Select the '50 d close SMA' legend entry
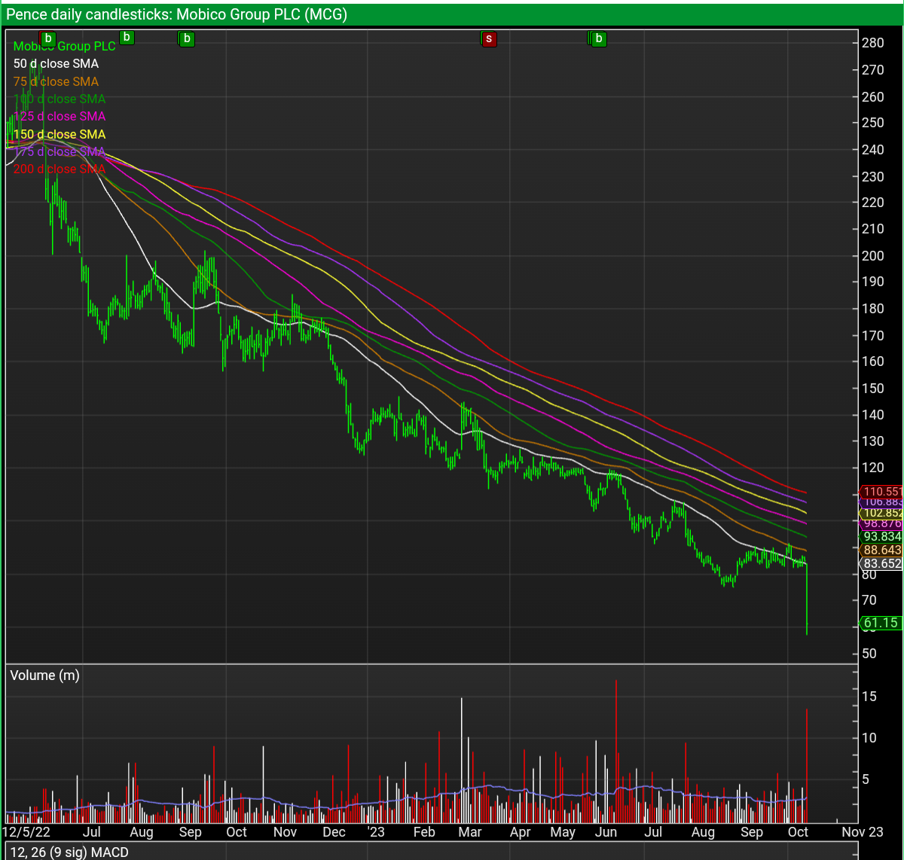Viewport: 904px width, 860px height. tap(56, 64)
